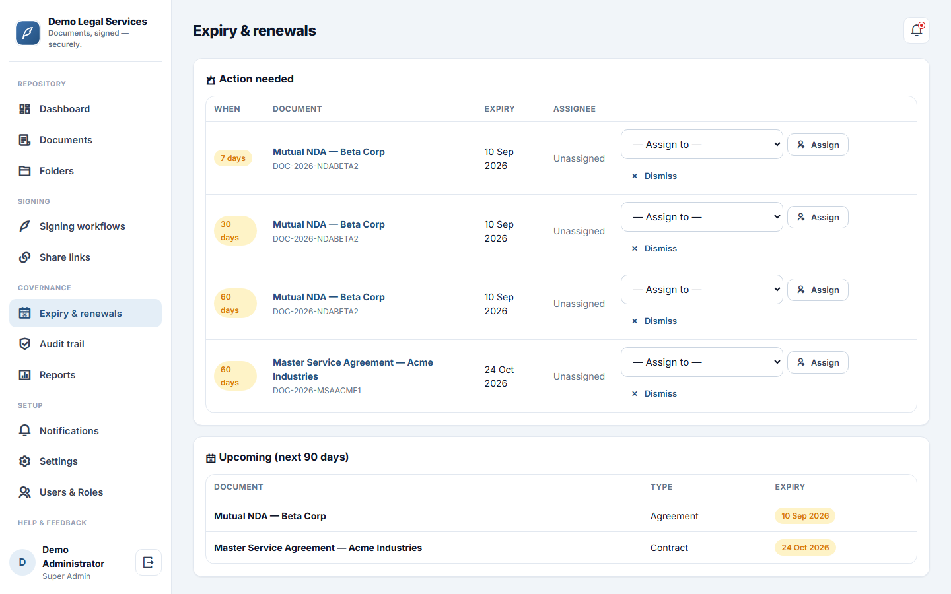The width and height of the screenshot is (951, 594).
Task: Click the Folders icon in sidebar
Action: [x=25, y=171]
